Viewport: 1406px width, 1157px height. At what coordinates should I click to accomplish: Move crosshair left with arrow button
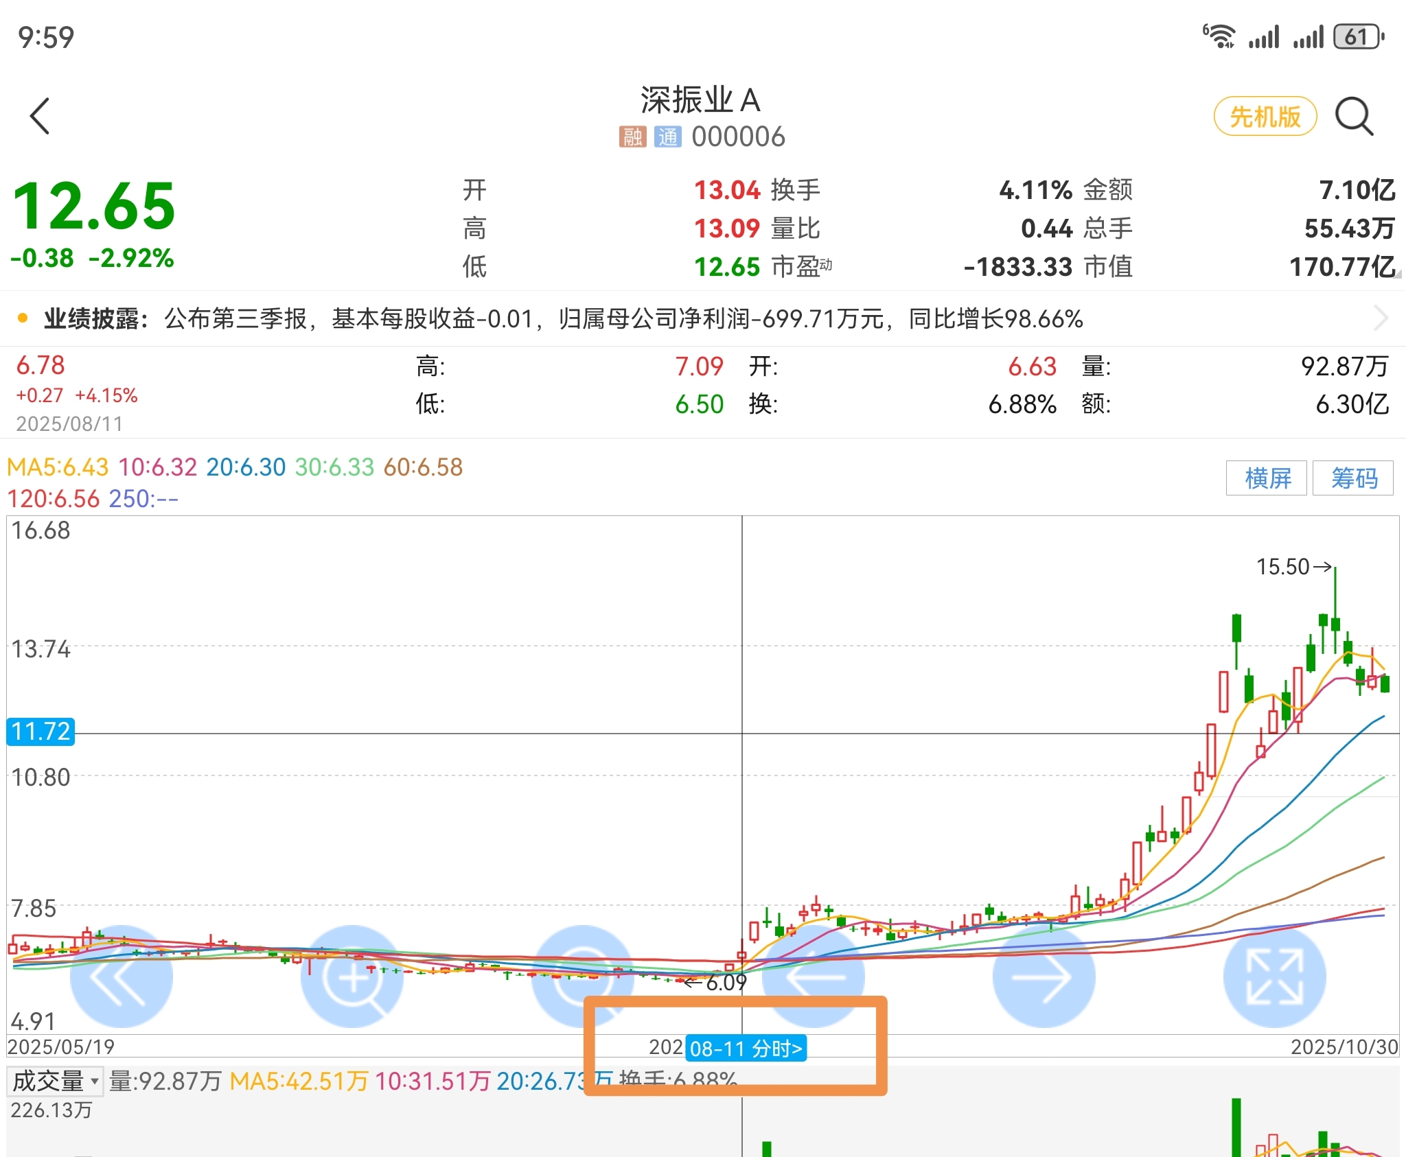pyautogui.click(x=814, y=976)
